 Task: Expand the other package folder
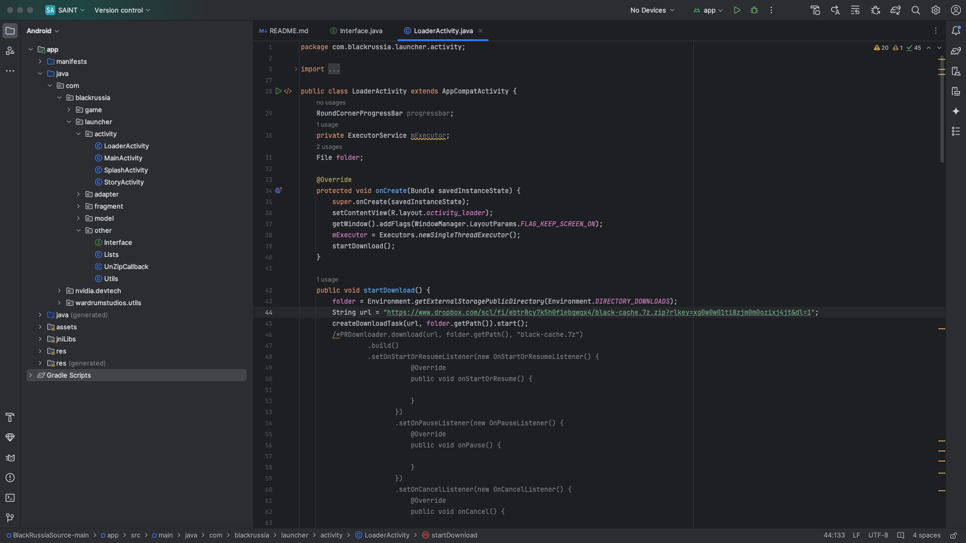(78, 231)
